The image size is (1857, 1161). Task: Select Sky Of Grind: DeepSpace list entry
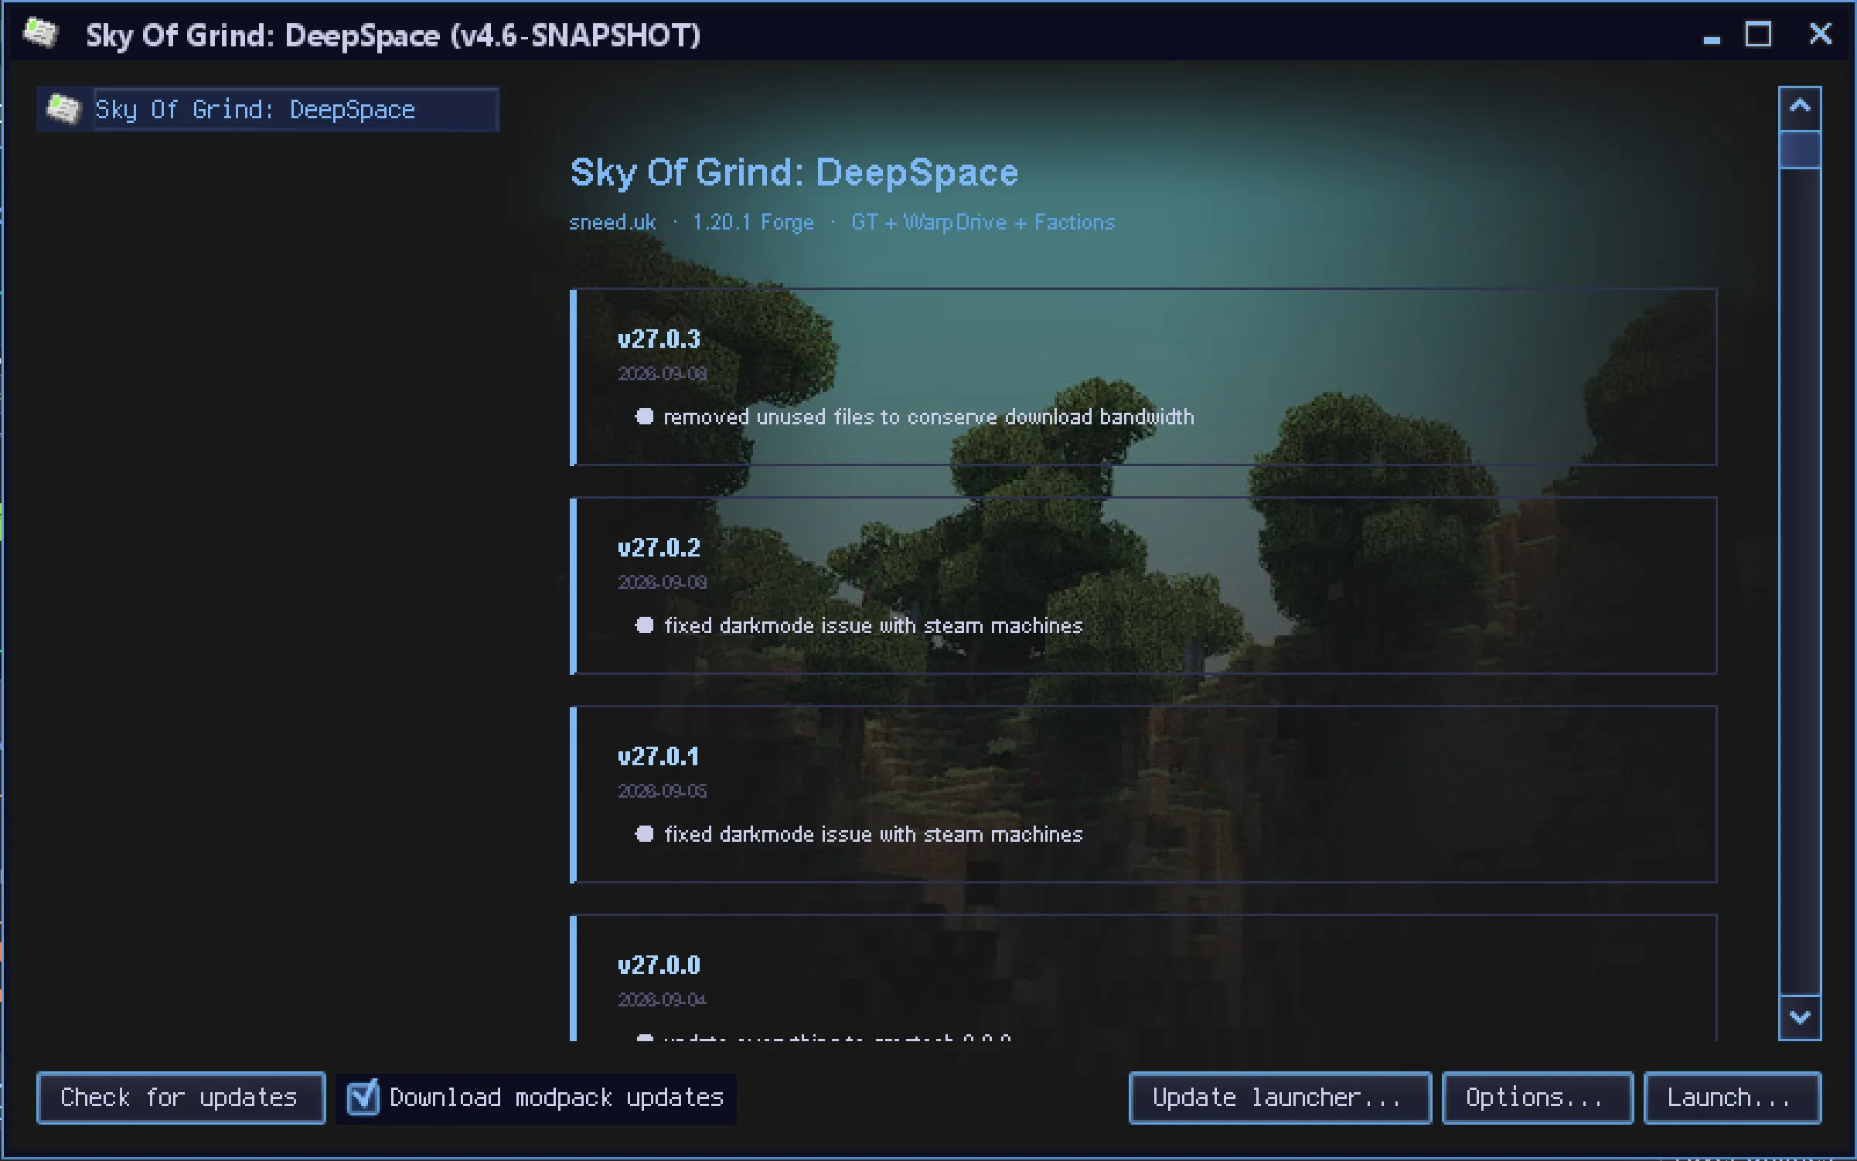pos(267,109)
